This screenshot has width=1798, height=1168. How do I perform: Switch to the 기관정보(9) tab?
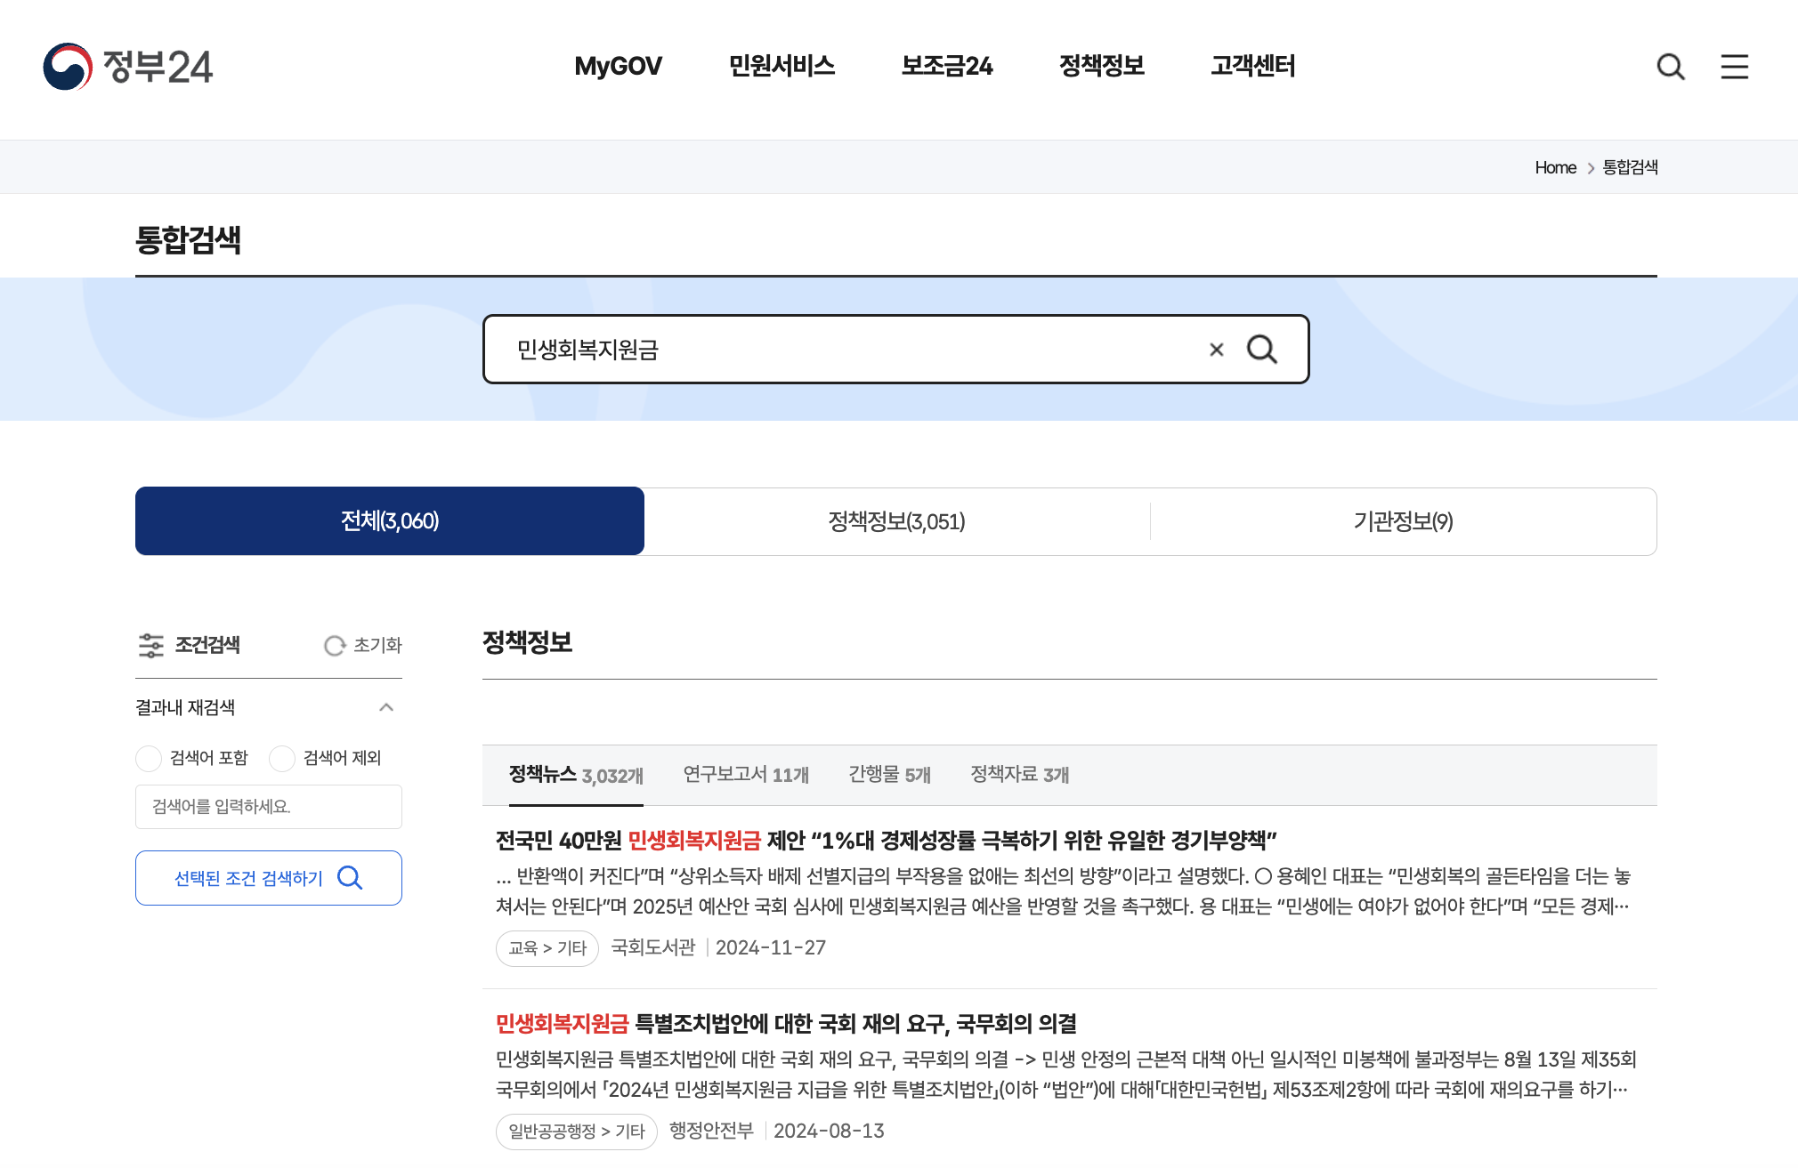(x=1403, y=521)
